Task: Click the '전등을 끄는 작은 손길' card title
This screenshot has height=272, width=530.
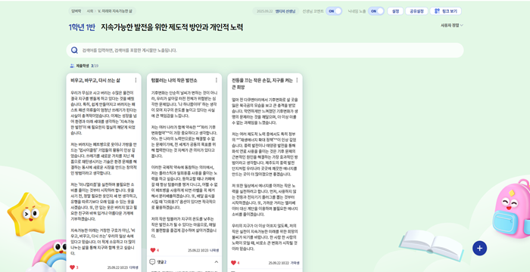Action: coord(262,84)
